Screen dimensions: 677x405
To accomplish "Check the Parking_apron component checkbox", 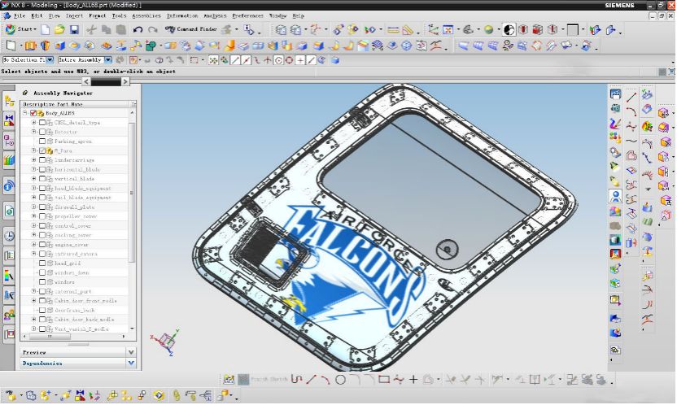I will (x=42, y=142).
